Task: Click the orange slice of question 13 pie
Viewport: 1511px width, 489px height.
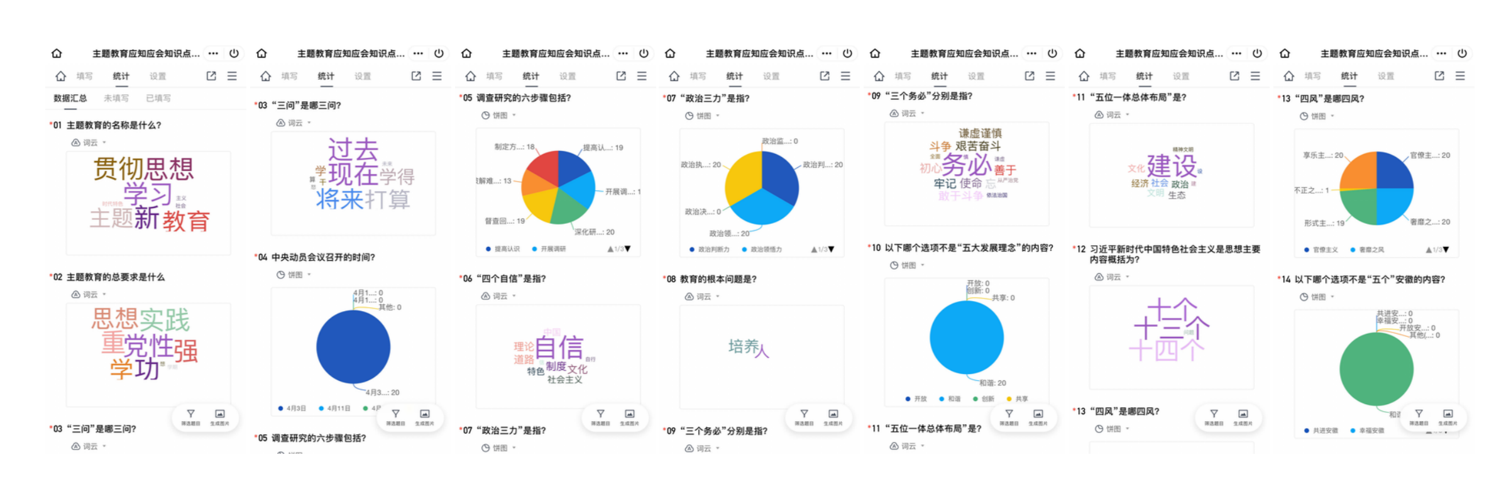Action: 1360,171
